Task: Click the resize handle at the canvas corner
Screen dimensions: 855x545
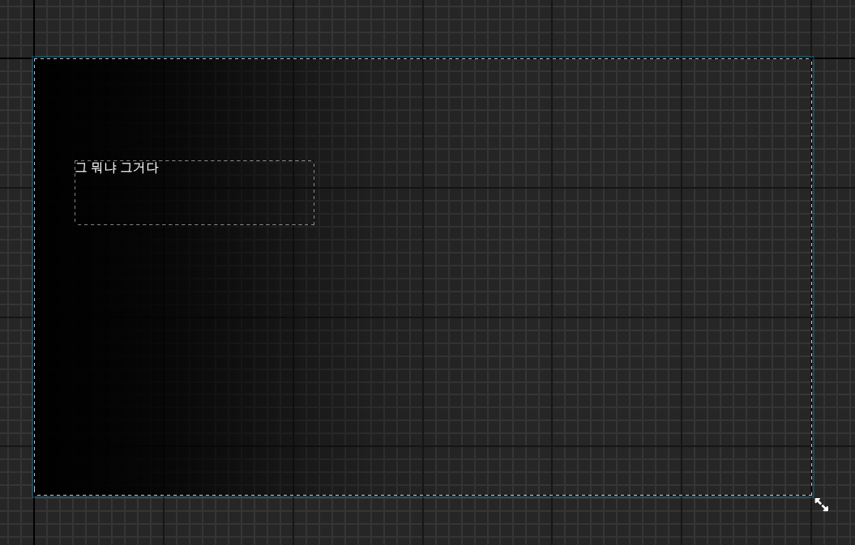Action: pyautogui.click(x=821, y=505)
